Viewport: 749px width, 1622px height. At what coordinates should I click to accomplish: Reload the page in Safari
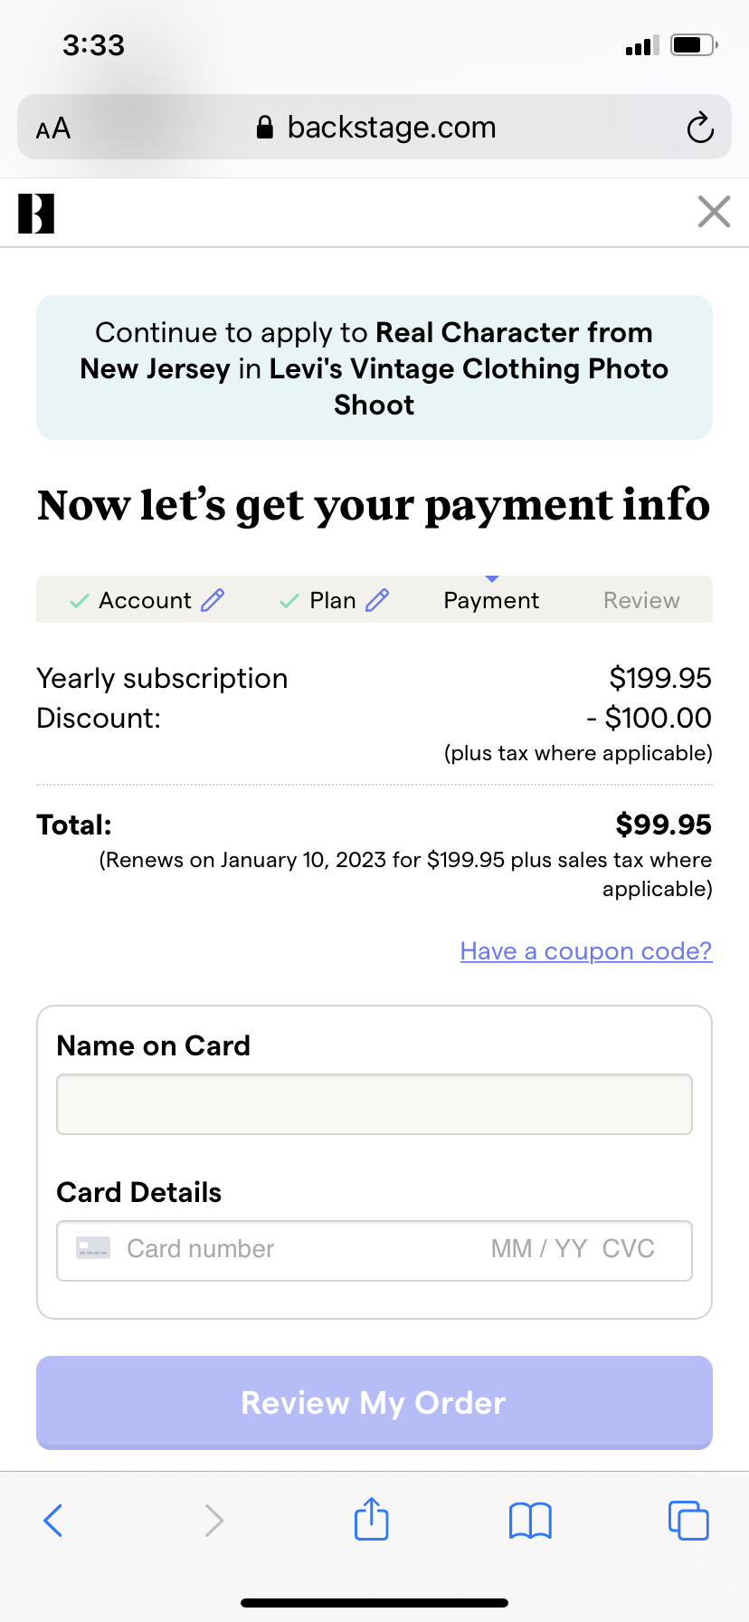click(700, 128)
